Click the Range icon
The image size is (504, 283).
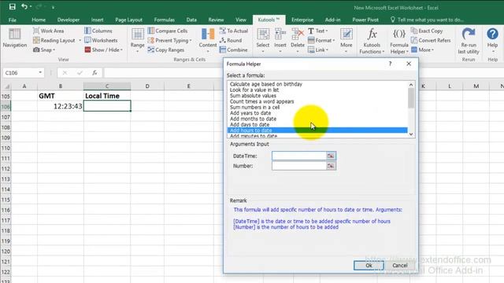[137, 35]
